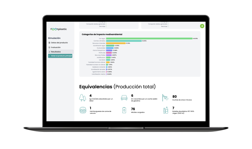Screen dimensions: 252x149
Task: Go to Evaluación in the sidebar
Action: tap(56, 47)
